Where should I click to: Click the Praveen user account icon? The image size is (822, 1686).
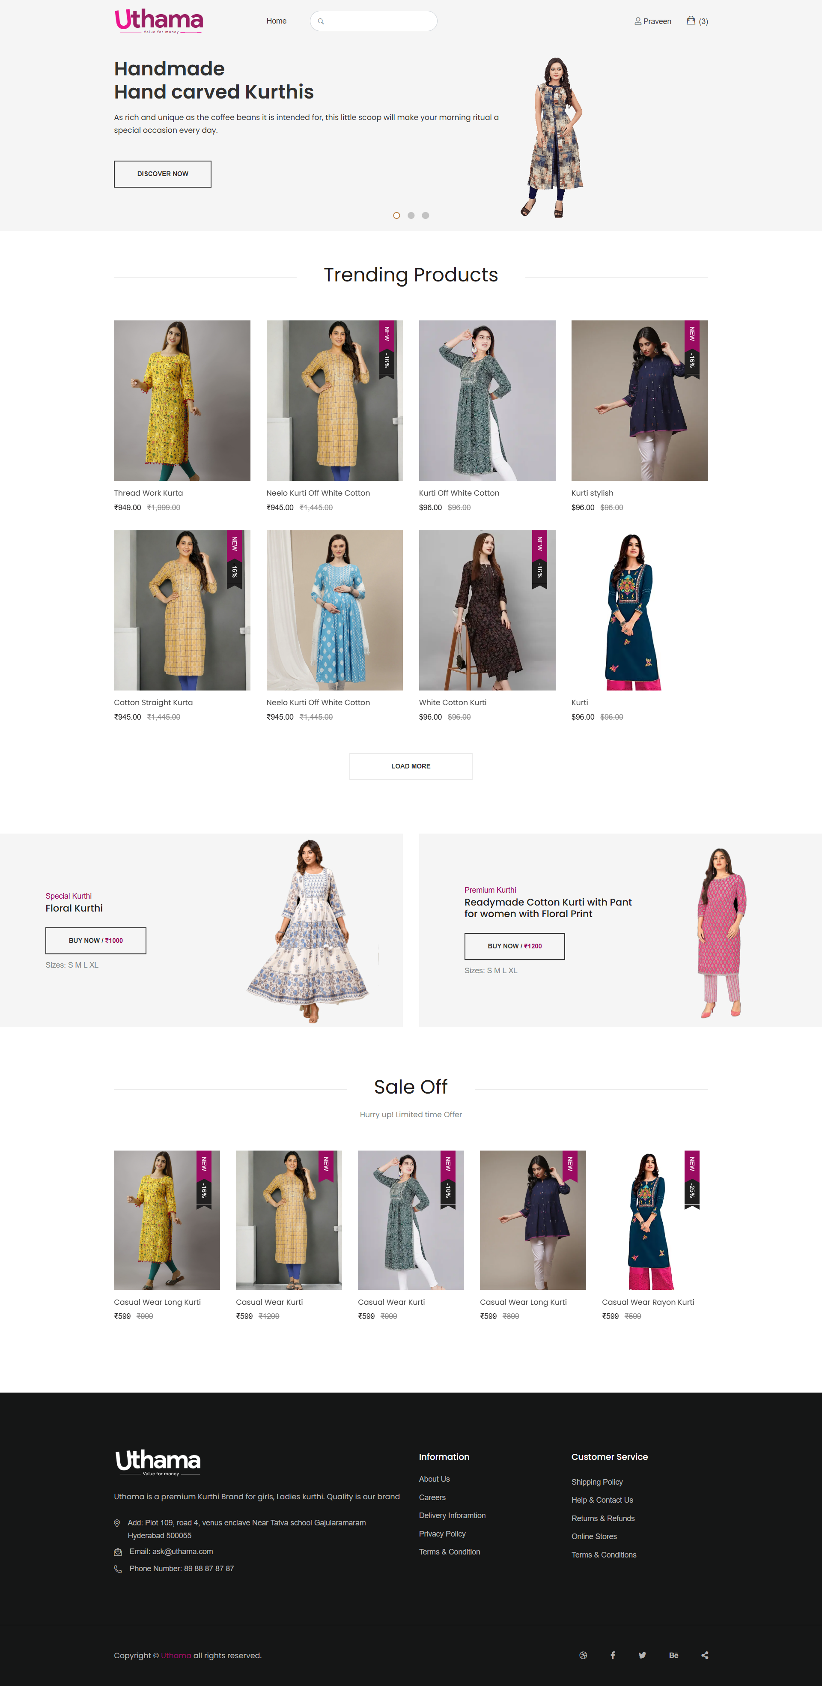click(637, 21)
